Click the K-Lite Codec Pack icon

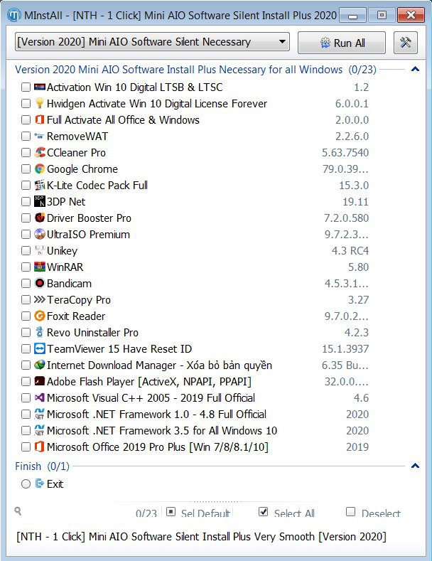pyautogui.click(x=39, y=186)
